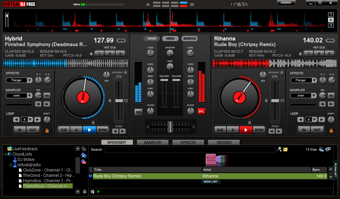Toggle the browser folder lock icon
The height and width of the screenshot is (199, 340).
click(85, 191)
